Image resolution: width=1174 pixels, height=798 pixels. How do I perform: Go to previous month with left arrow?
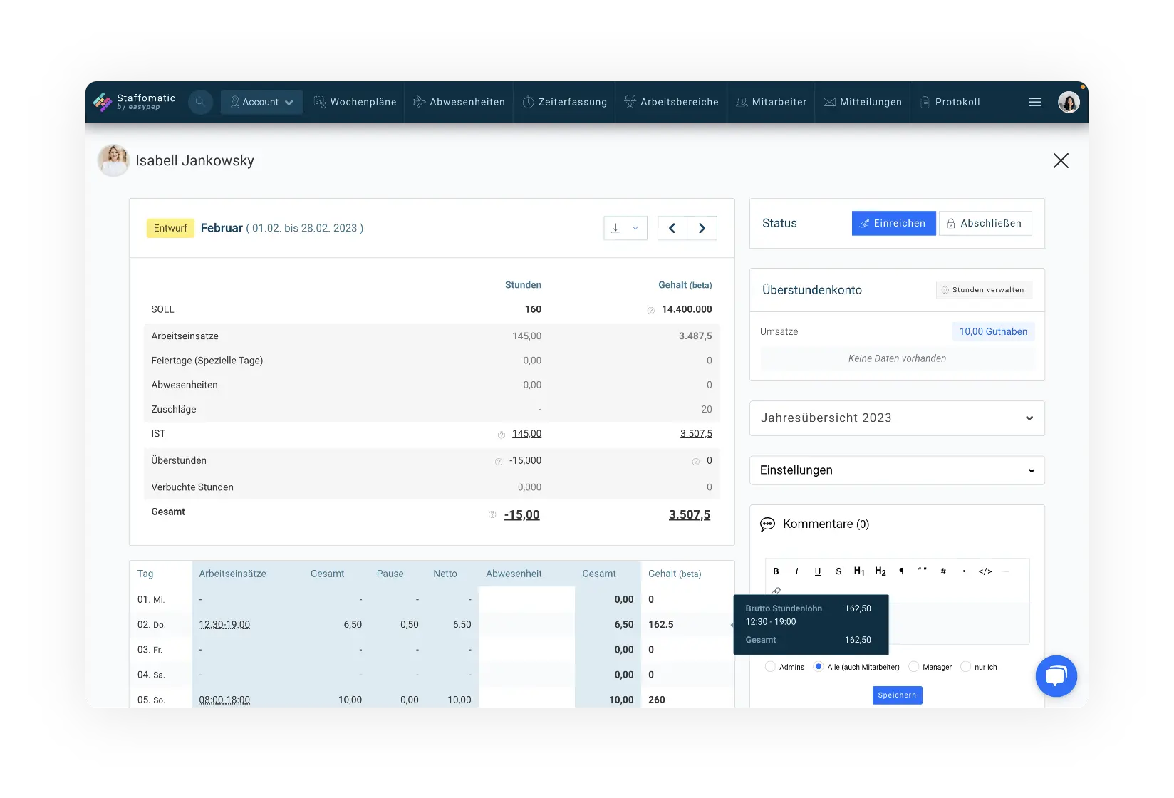point(672,228)
